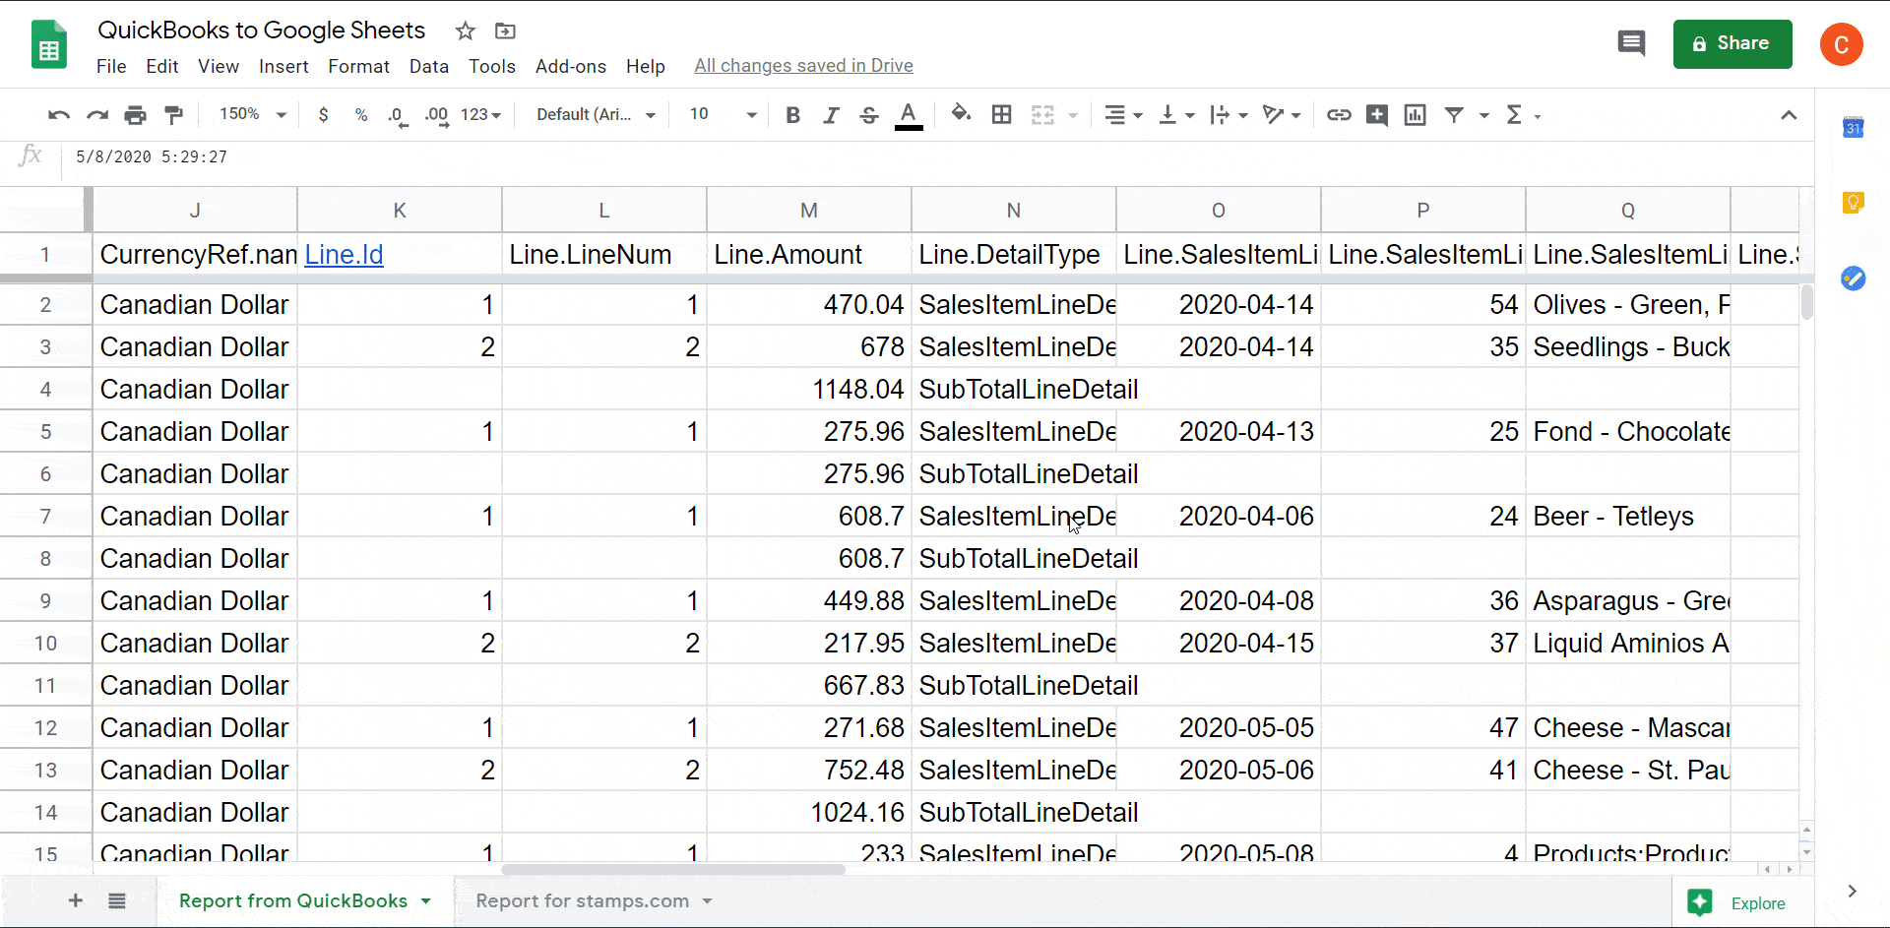Insert a comment from the toolbar
The height and width of the screenshot is (928, 1890).
1376,115
